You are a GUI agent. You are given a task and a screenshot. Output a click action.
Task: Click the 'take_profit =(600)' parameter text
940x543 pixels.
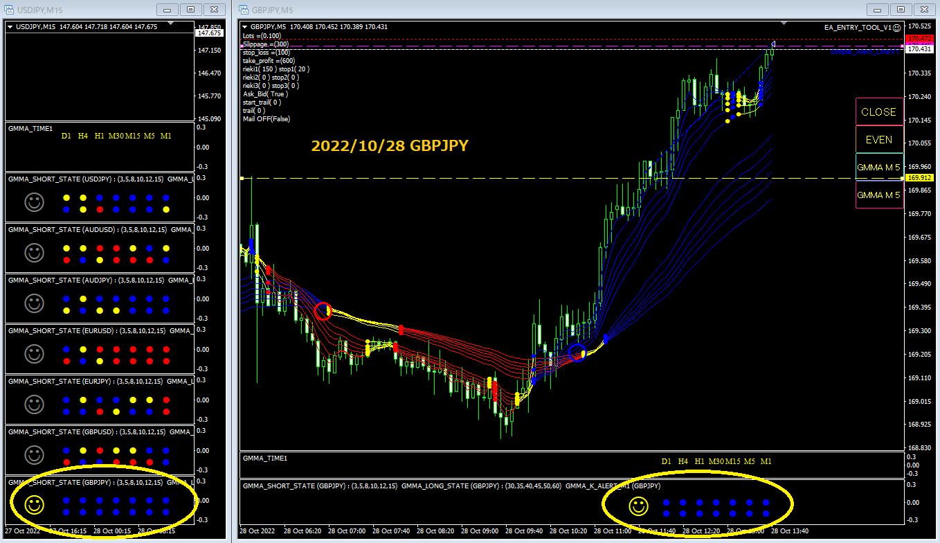tap(267, 60)
